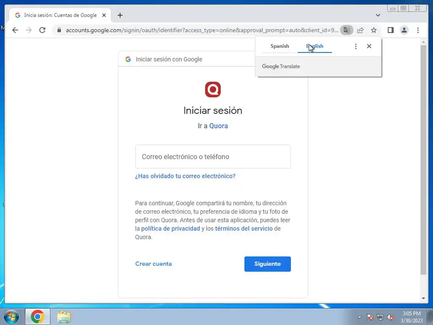Click the red Quora logo
This screenshot has width=433, height=325.
point(213,90)
